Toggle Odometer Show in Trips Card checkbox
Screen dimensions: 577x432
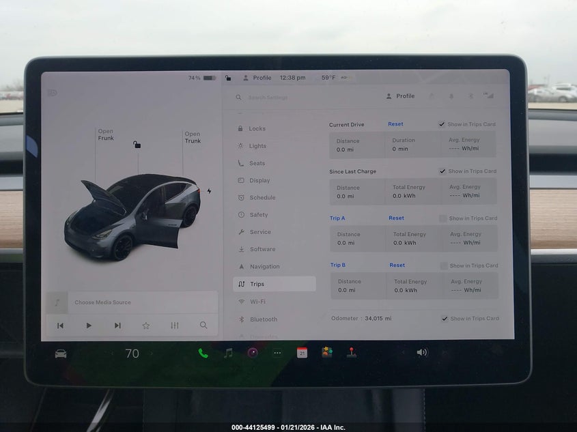click(445, 319)
